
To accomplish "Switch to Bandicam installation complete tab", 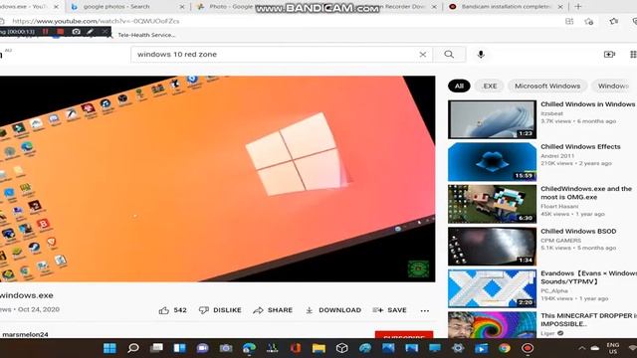I will pyautogui.click(x=506, y=7).
